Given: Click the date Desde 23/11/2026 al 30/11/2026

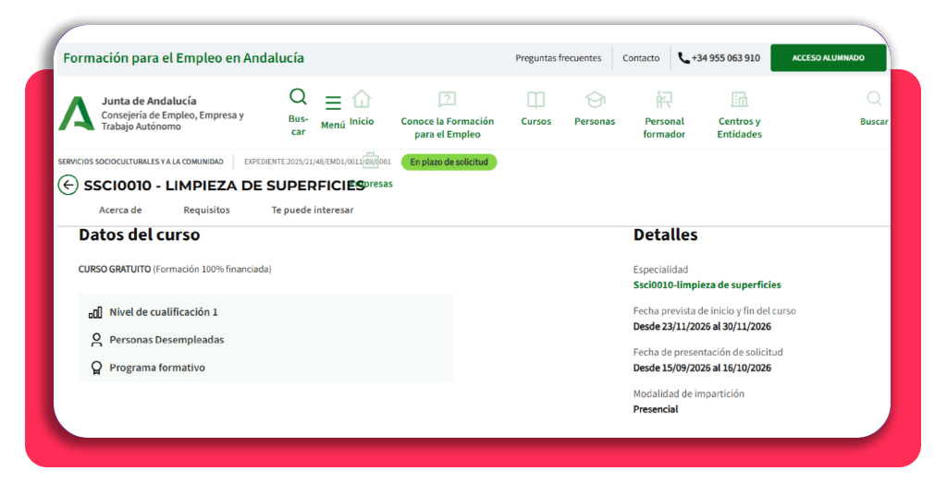Looking at the screenshot, I should point(702,327).
